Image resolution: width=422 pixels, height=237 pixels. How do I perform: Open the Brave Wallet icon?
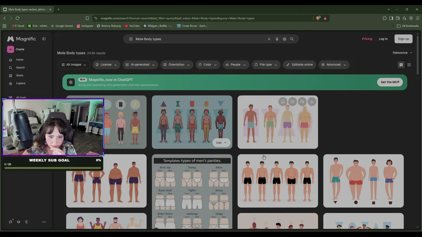pyautogui.click(x=398, y=18)
